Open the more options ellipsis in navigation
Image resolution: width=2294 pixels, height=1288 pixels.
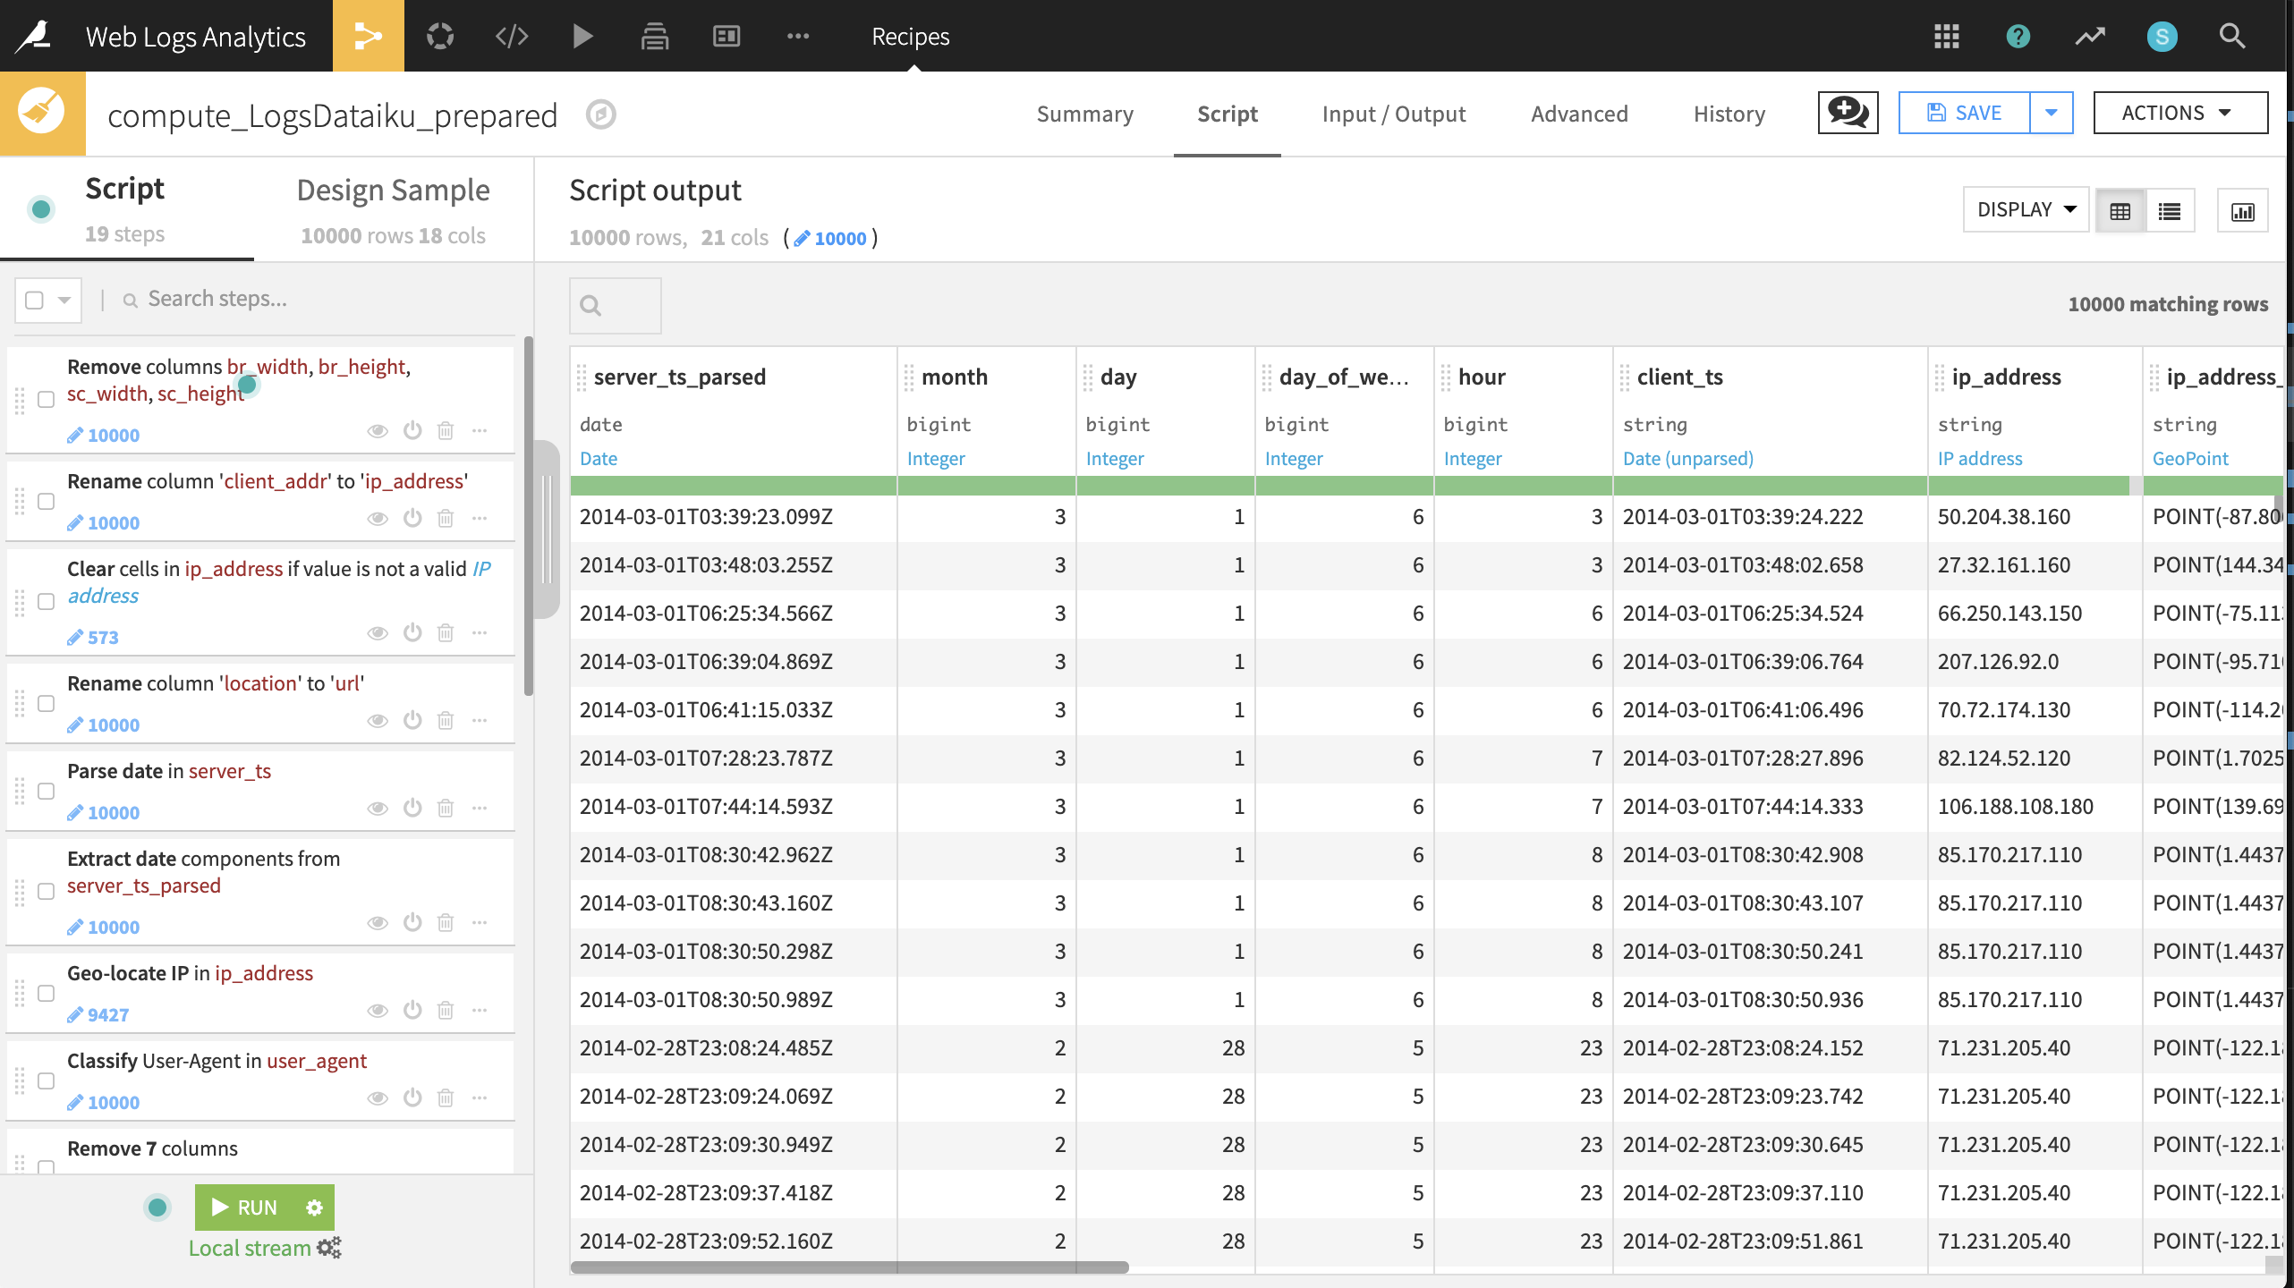pyautogui.click(x=798, y=36)
